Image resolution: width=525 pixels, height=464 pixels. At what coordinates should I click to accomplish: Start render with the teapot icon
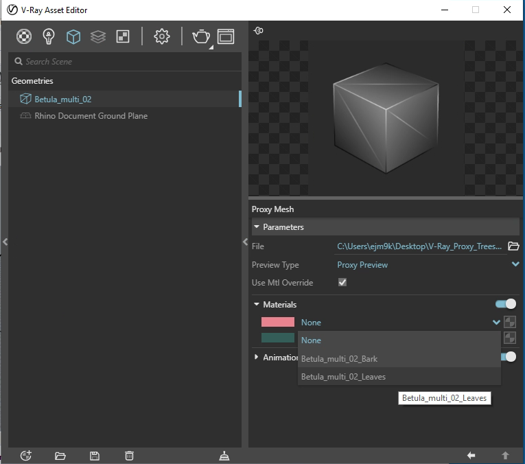pyautogui.click(x=201, y=36)
